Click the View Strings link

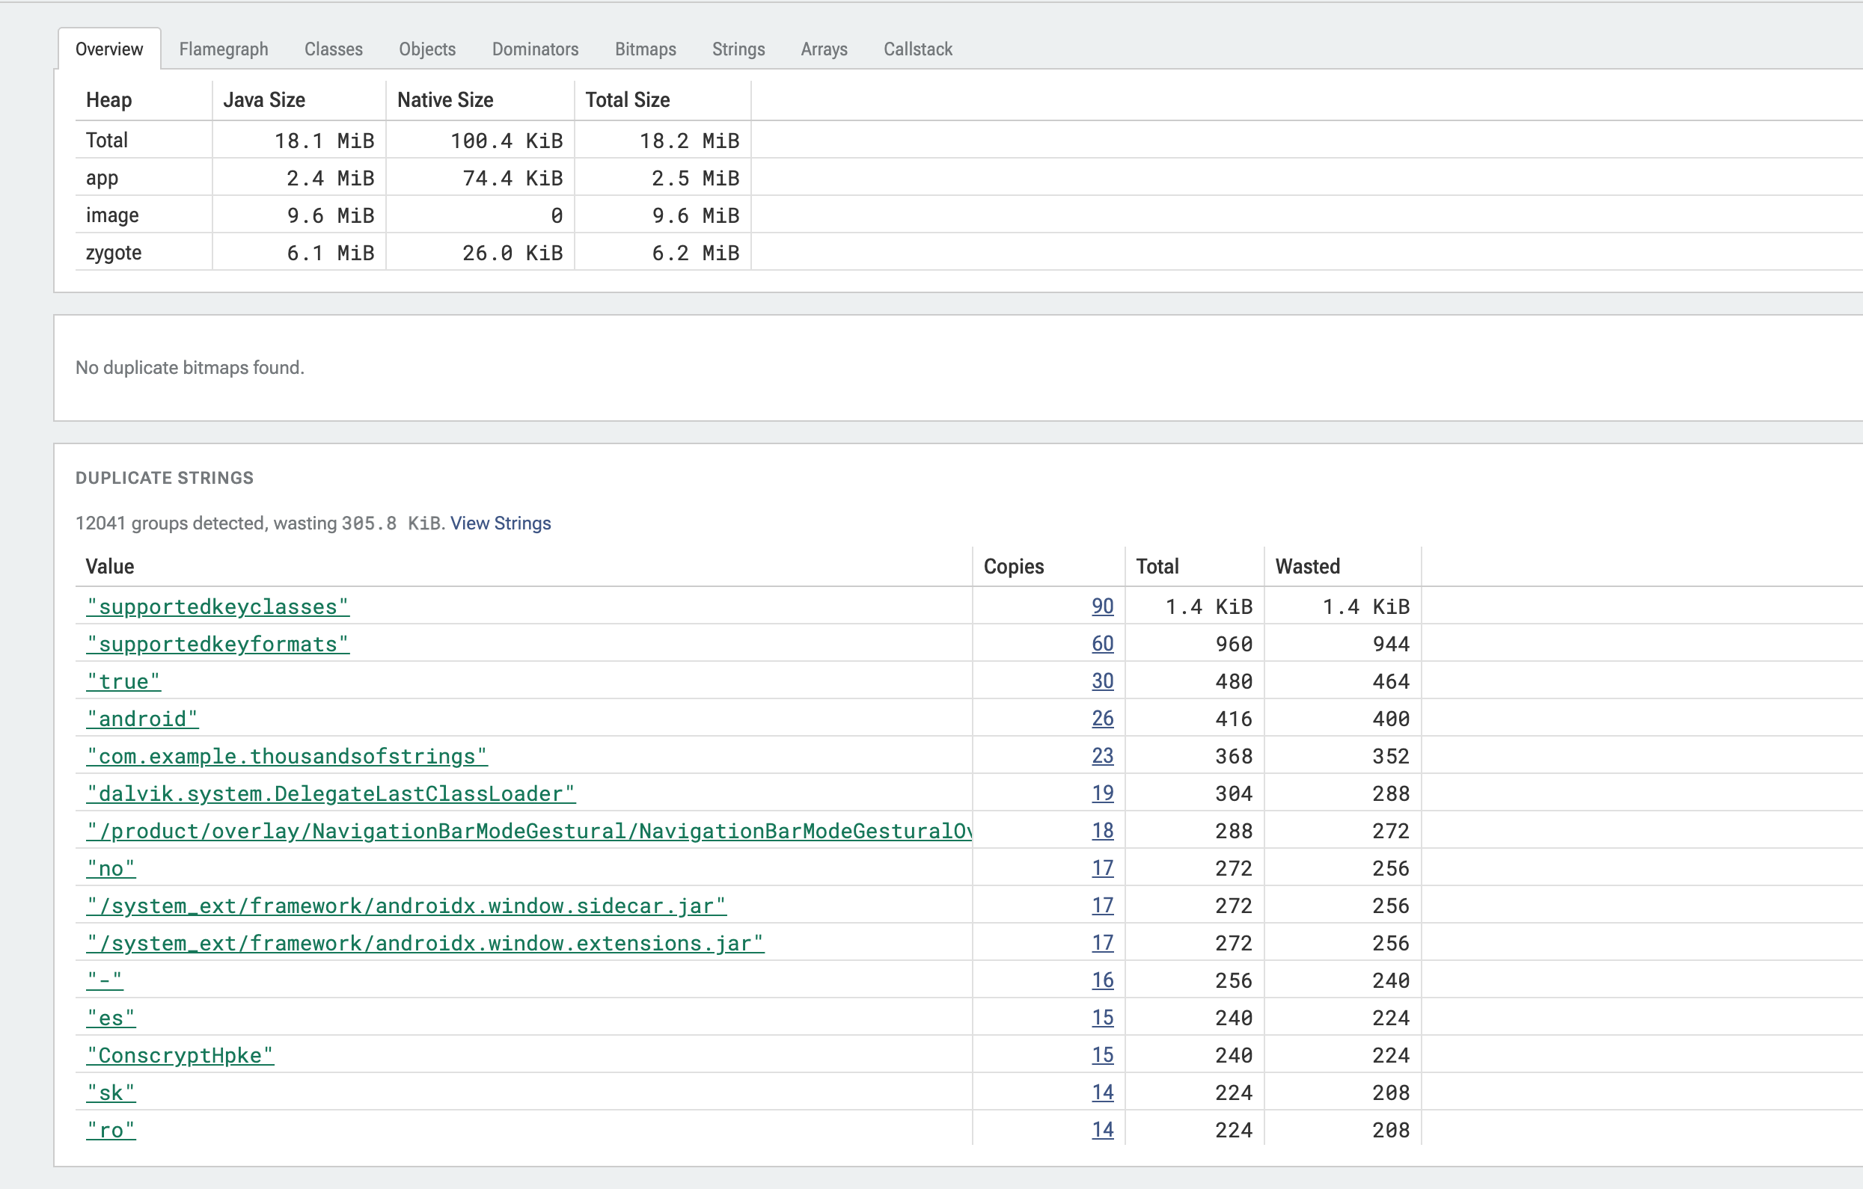click(501, 523)
